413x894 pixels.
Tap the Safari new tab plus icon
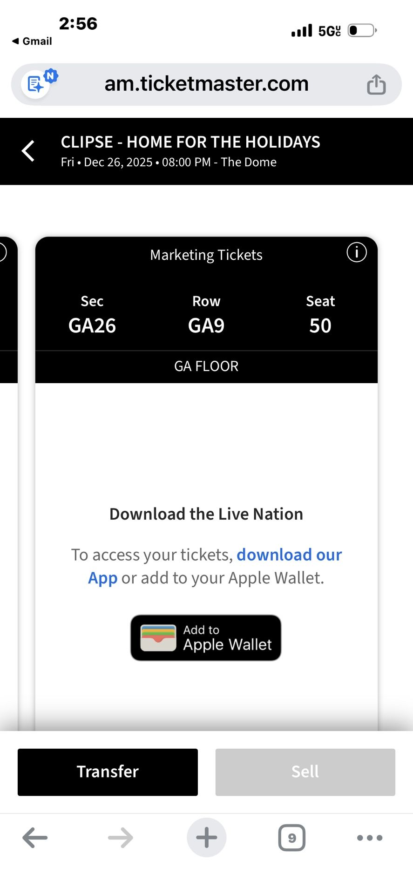coord(206,837)
